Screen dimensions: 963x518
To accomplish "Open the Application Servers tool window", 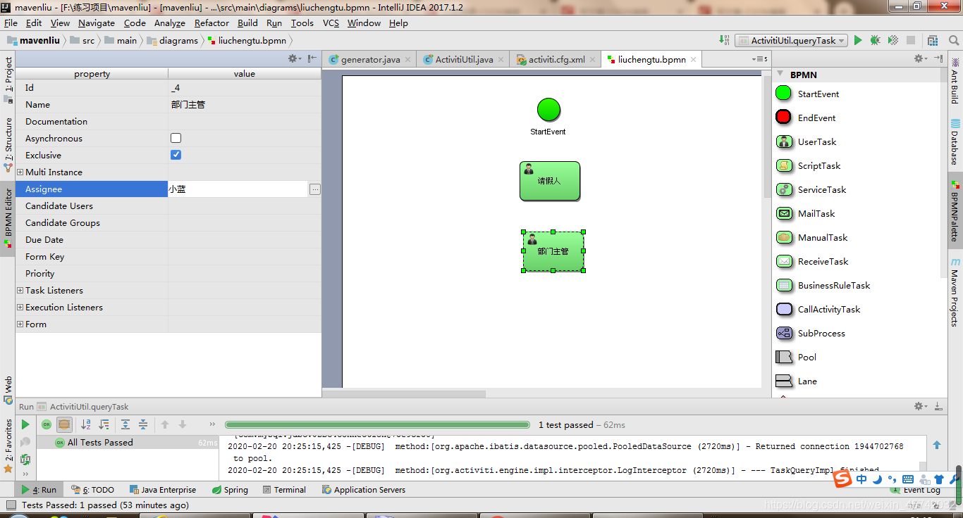I will point(364,490).
